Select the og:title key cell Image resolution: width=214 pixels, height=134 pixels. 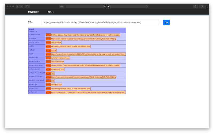[x=37, y=46]
